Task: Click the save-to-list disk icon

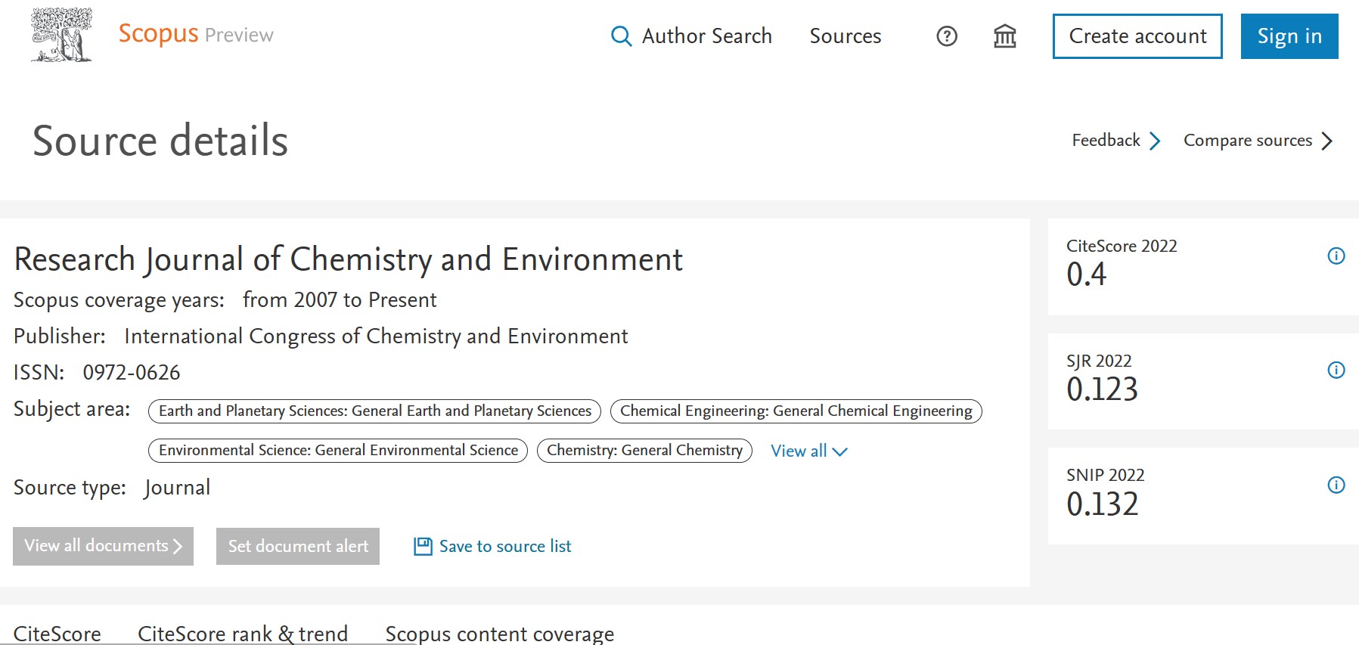Action: pos(423,546)
